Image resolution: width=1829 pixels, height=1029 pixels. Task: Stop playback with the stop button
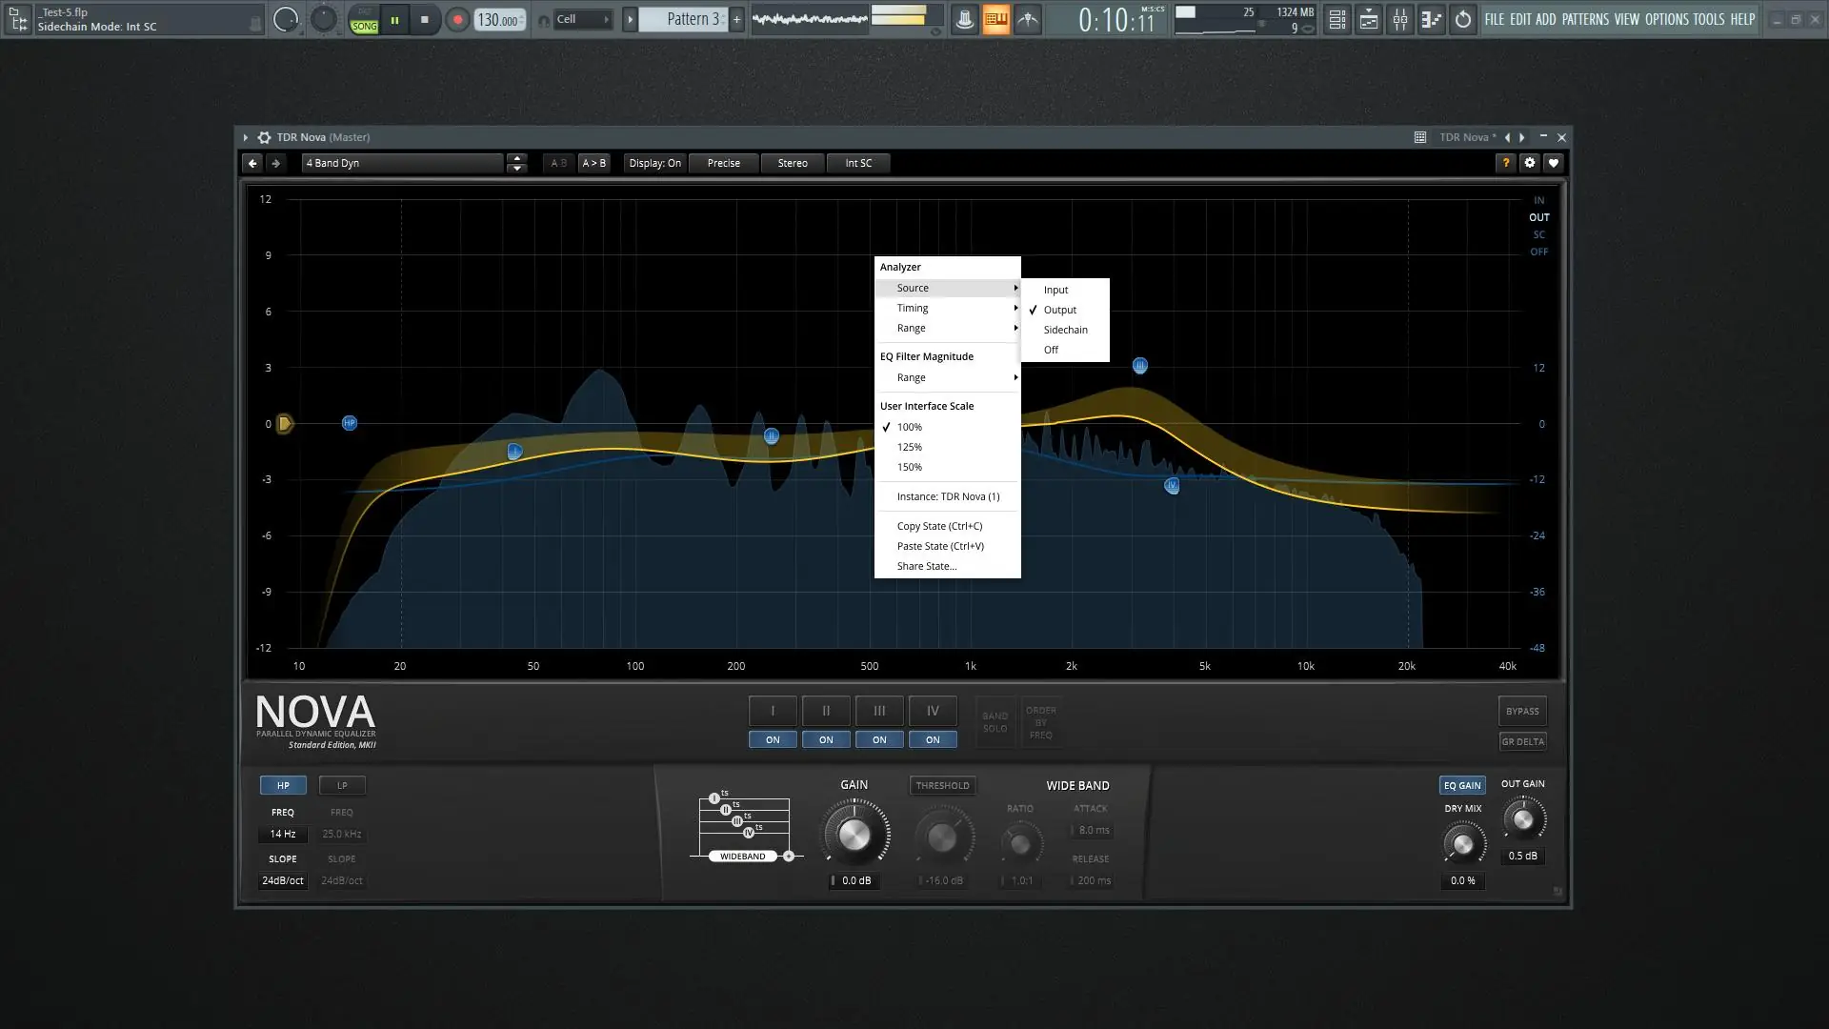[425, 19]
